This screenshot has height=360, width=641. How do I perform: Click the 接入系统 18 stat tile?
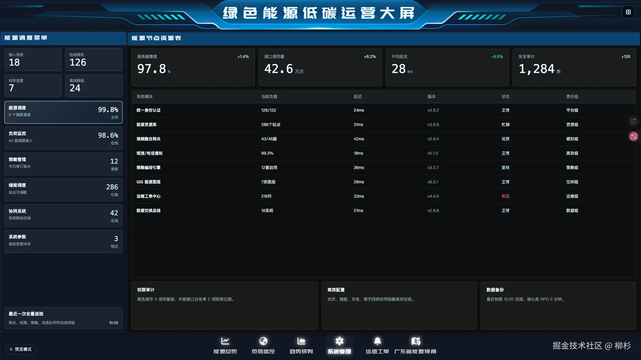pos(33,60)
